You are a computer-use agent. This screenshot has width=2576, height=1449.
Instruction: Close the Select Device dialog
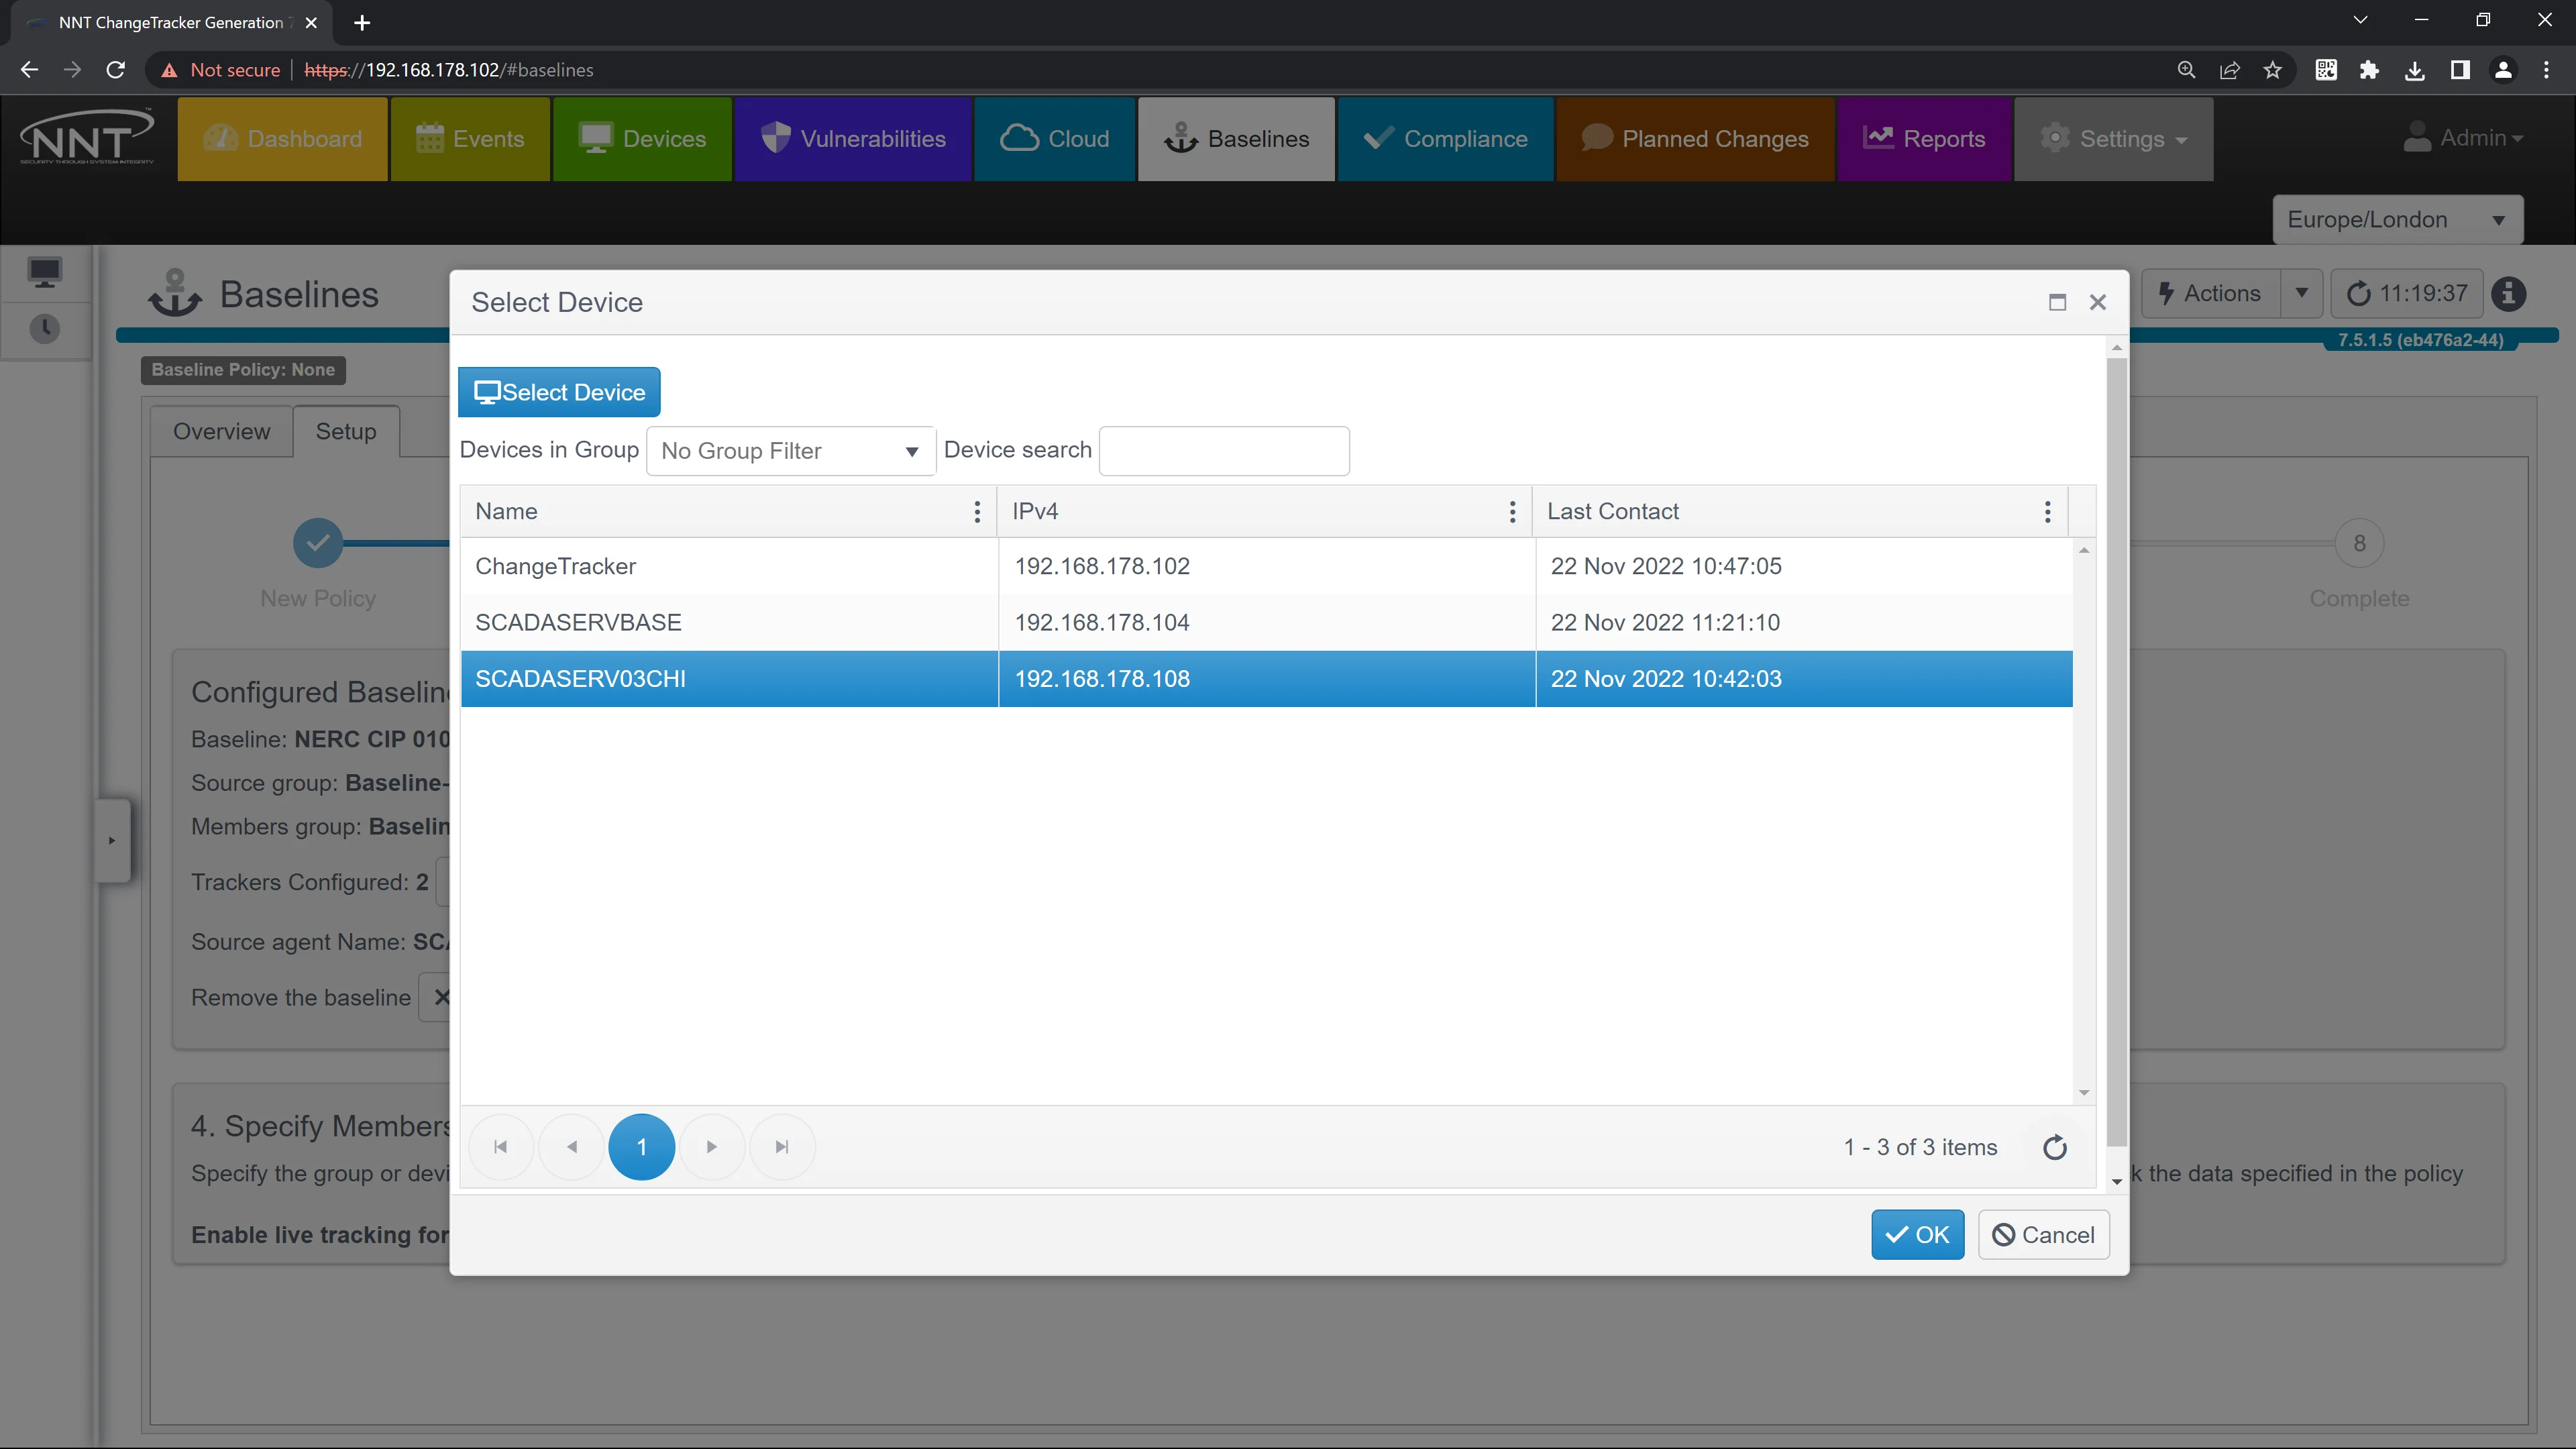coord(2098,302)
